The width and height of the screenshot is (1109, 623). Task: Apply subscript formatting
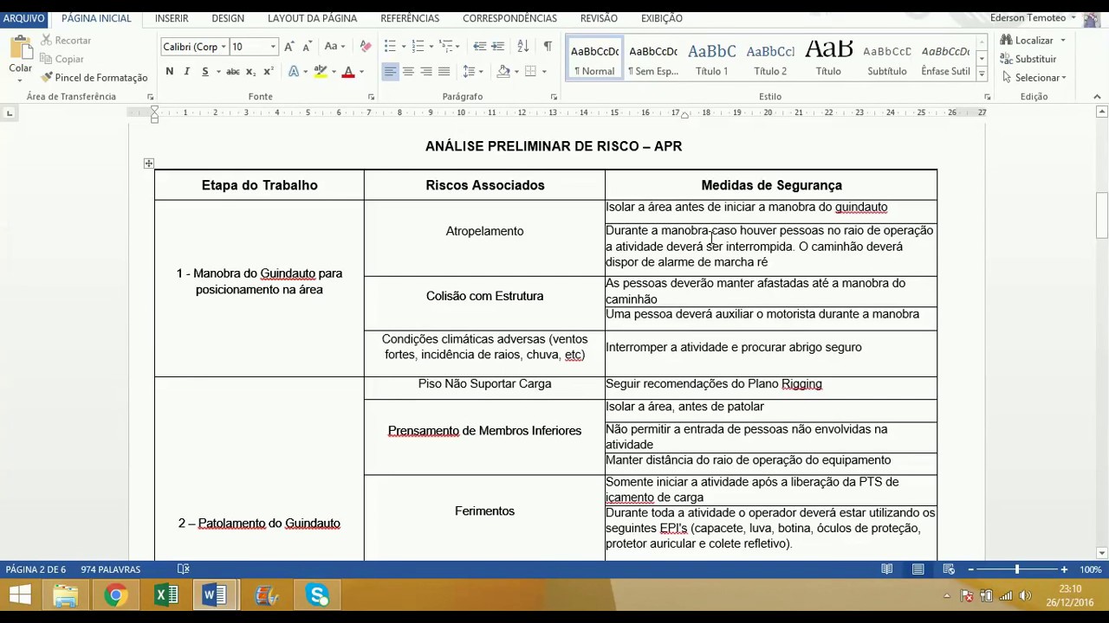(250, 72)
